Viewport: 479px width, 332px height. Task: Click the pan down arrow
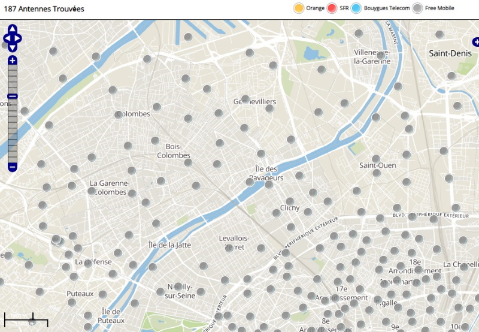click(13, 47)
